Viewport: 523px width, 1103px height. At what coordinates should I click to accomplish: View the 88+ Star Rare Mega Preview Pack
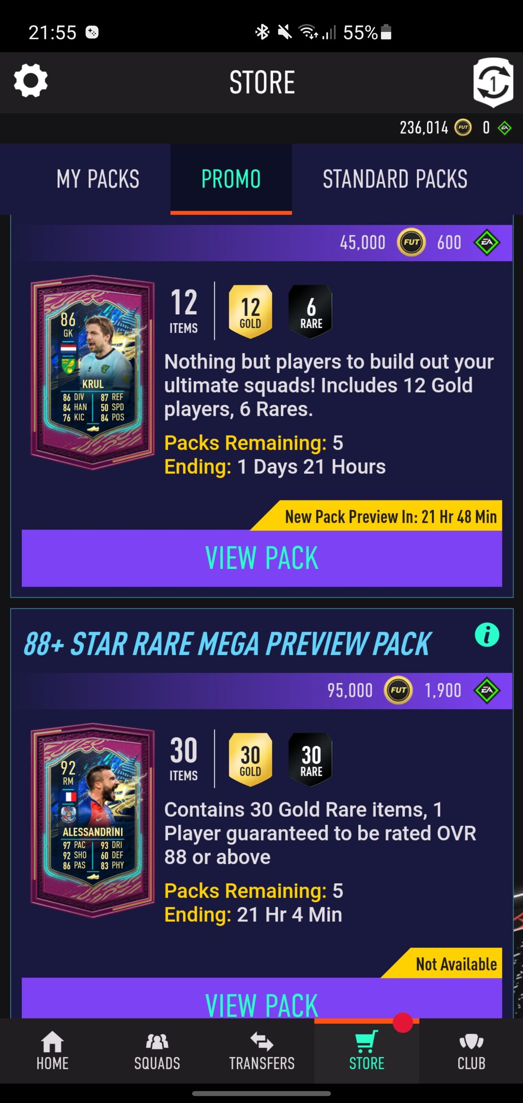click(x=262, y=998)
